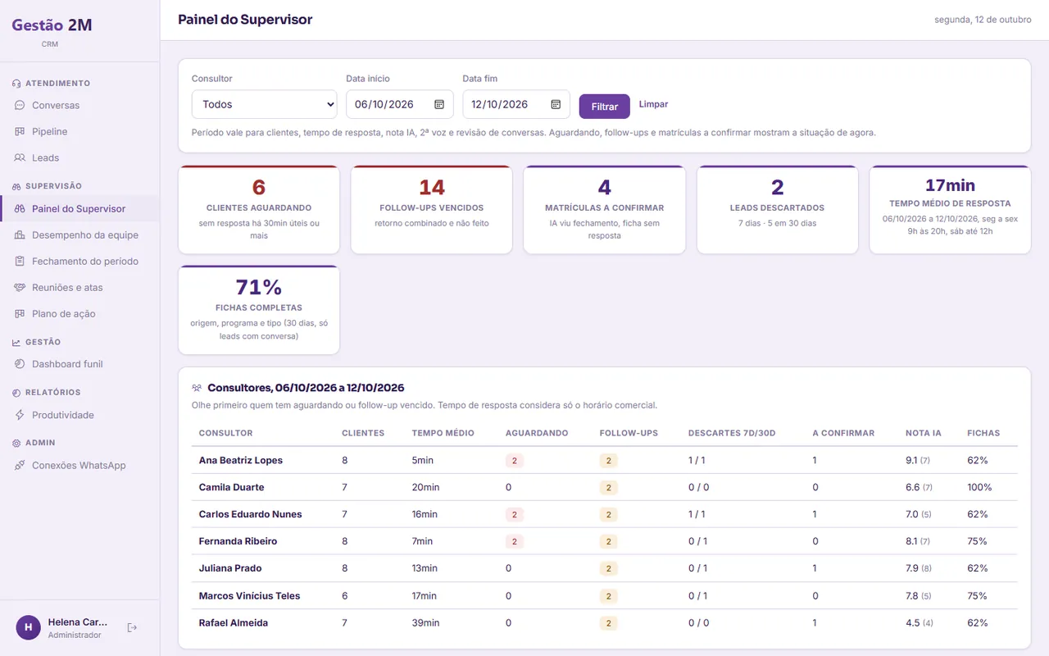The height and width of the screenshot is (656, 1049).
Task: Click the Data início date field
Action: [x=400, y=104]
